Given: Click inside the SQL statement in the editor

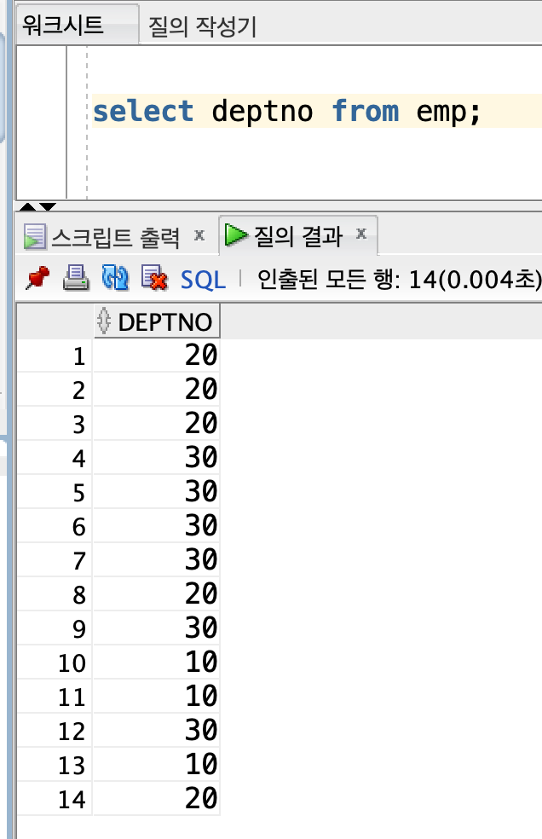Looking at the screenshot, I should coord(287,112).
